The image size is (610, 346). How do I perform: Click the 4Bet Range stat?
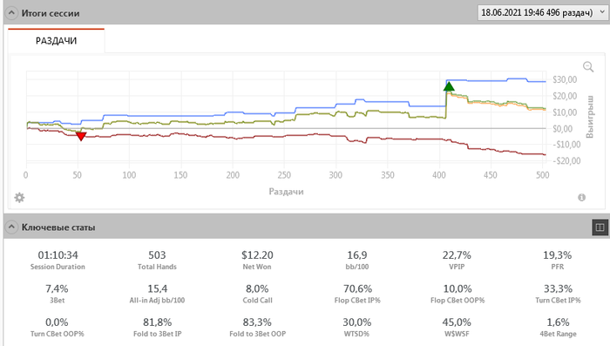coord(558,328)
